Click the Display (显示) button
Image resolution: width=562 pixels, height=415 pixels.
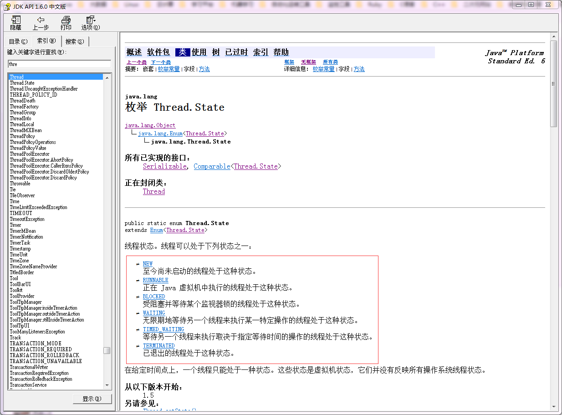92,399
